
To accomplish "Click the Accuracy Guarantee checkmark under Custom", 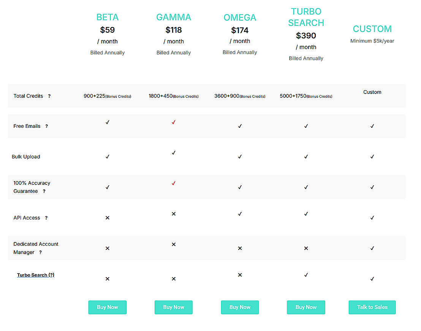I will click(372, 188).
